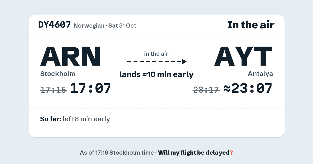Click the So far bold label
Screen dimensions: 313x164
coord(51,119)
